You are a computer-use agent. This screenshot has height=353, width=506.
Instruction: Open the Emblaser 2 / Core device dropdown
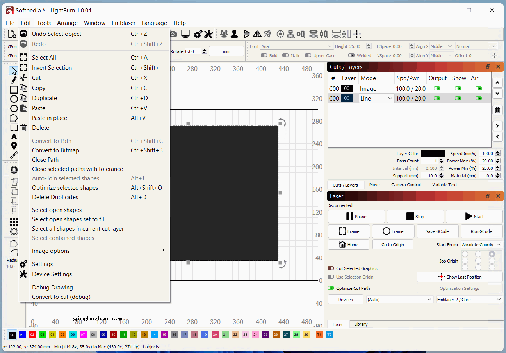469,300
